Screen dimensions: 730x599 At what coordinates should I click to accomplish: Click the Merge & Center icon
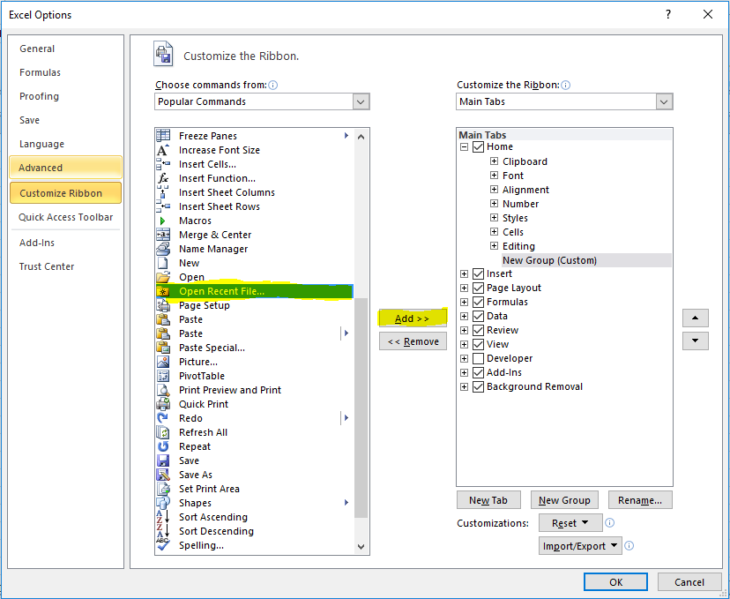(x=163, y=235)
